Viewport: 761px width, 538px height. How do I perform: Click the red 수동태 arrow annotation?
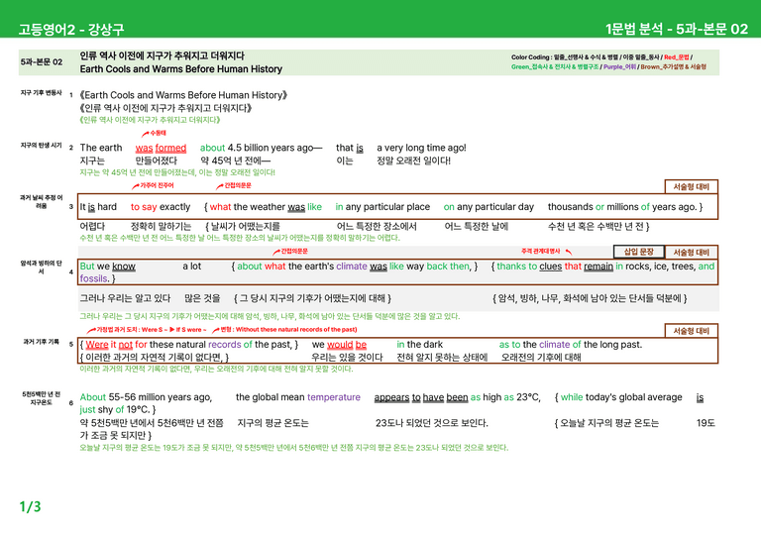pyautogui.click(x=154, y=133)
